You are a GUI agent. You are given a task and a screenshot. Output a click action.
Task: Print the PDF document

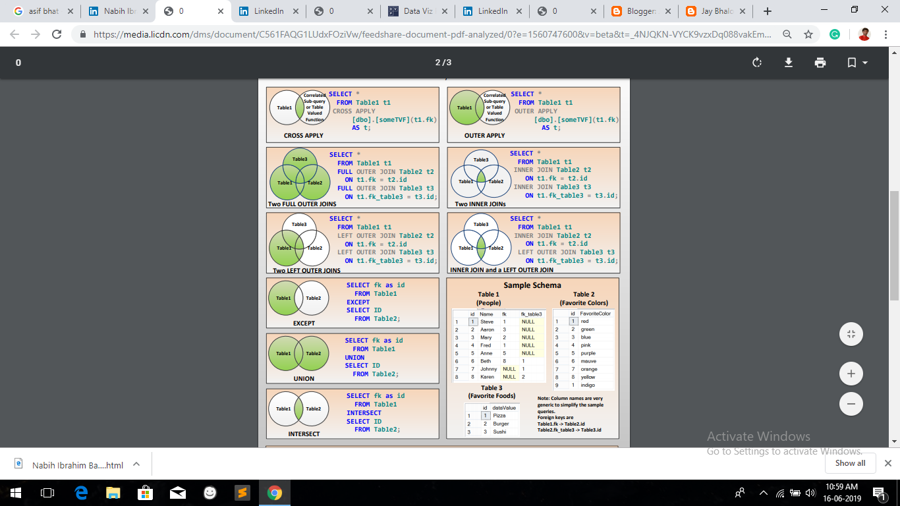coord(820,63)
